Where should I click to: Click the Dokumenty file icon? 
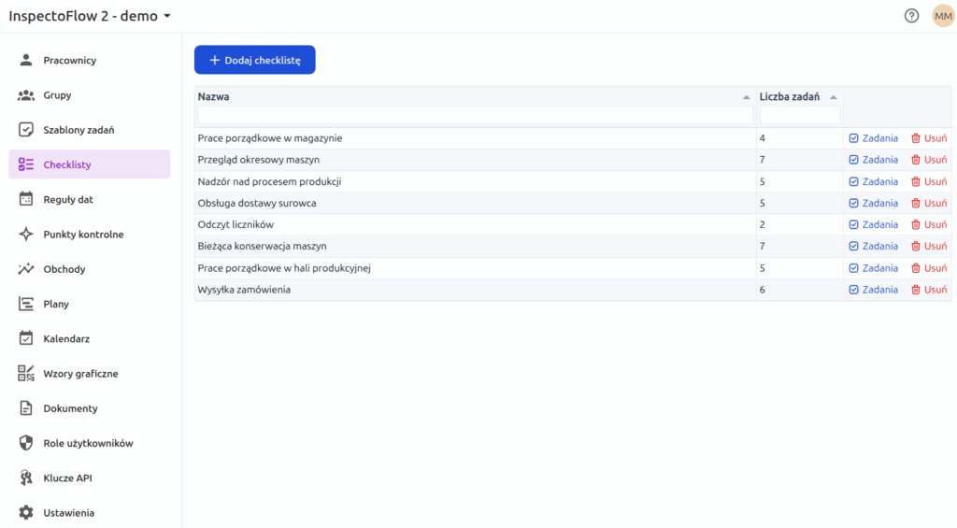pyautogui.click(x=25, y=407)
